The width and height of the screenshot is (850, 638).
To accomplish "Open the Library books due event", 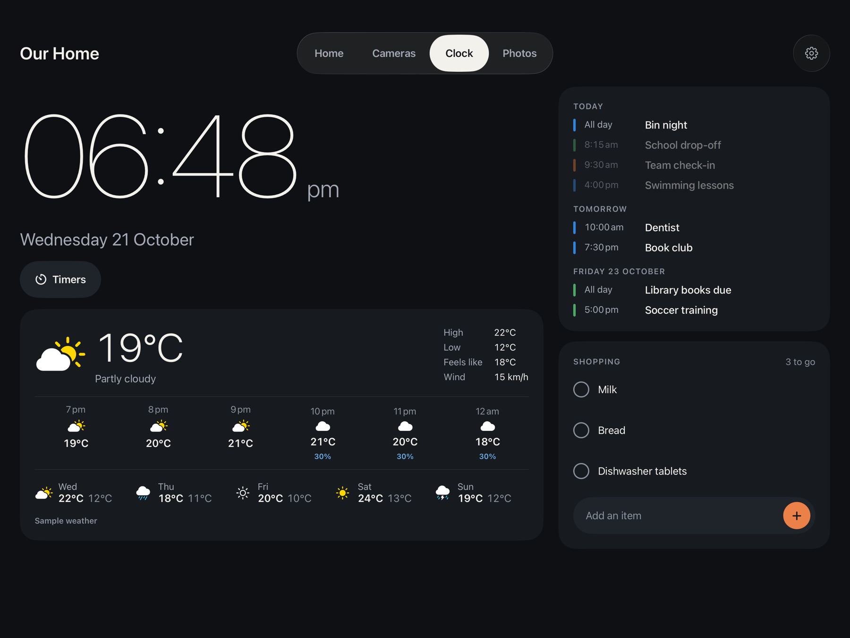I will click(x=694, y=290).
